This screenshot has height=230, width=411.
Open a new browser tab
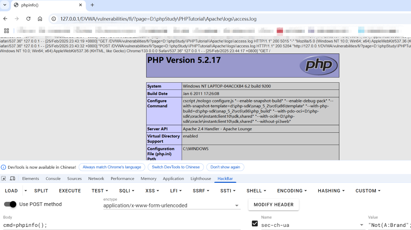[x=92, y=5]
